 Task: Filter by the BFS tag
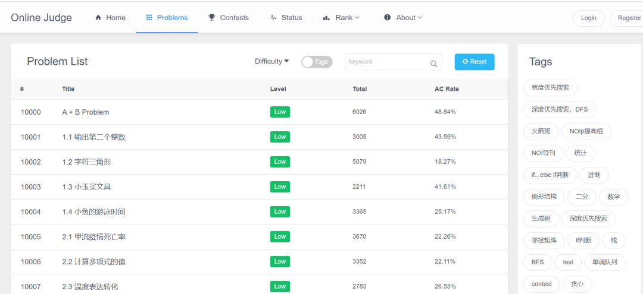tap(537, 262)
